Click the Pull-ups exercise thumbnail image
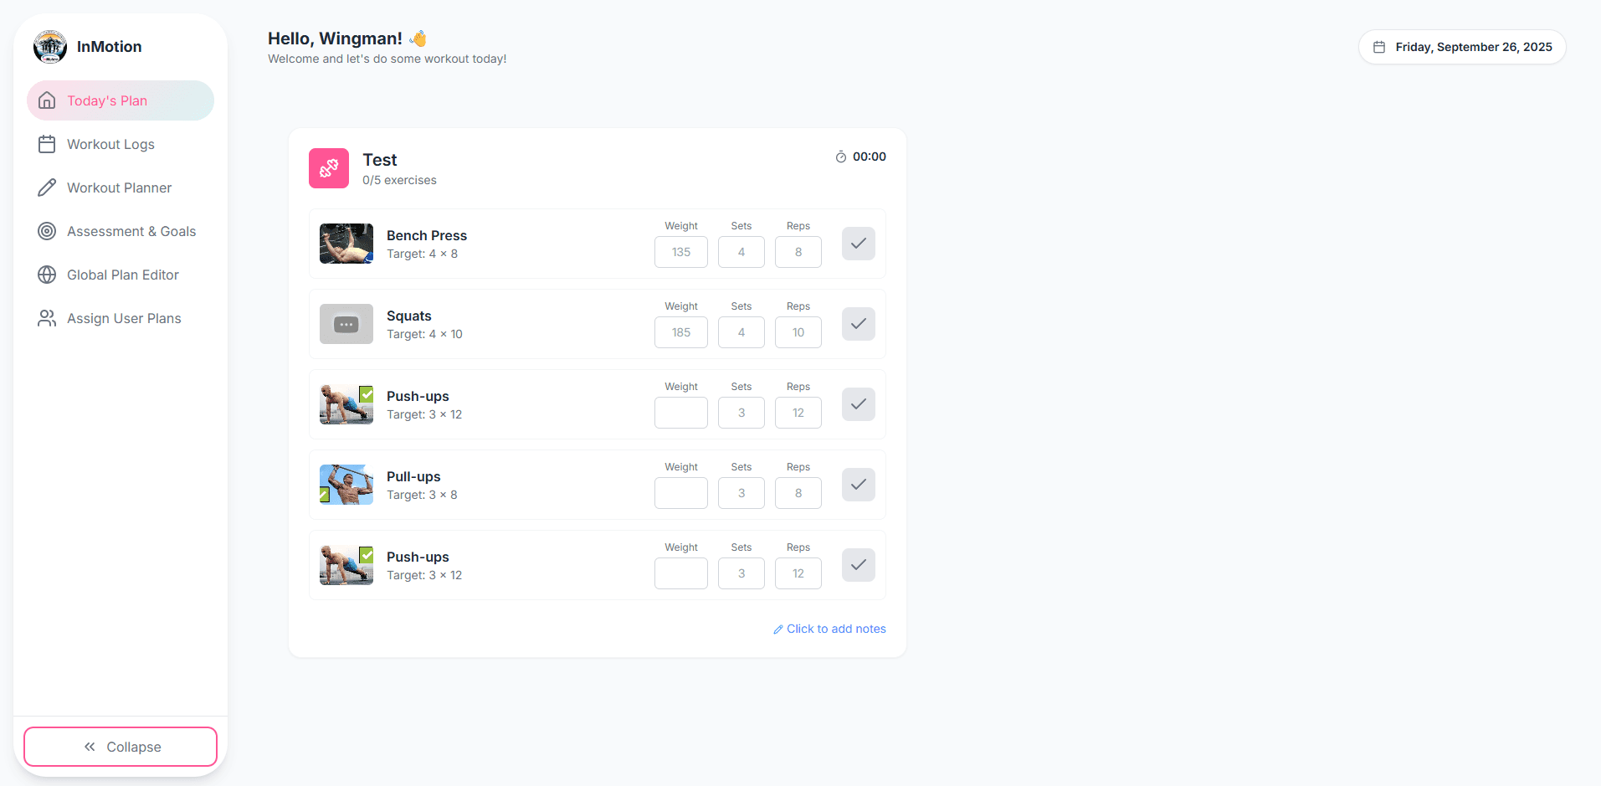1601x786 pixels. (x=346, y=484)
